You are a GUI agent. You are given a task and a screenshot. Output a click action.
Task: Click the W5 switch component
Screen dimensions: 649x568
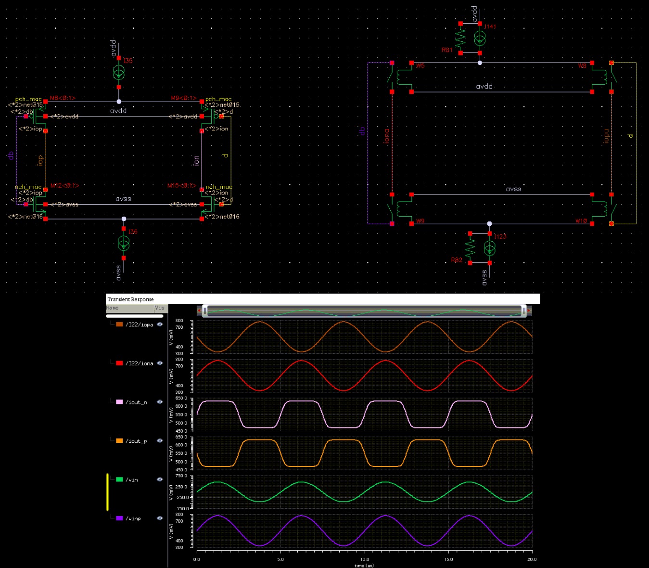pos(402,77)
